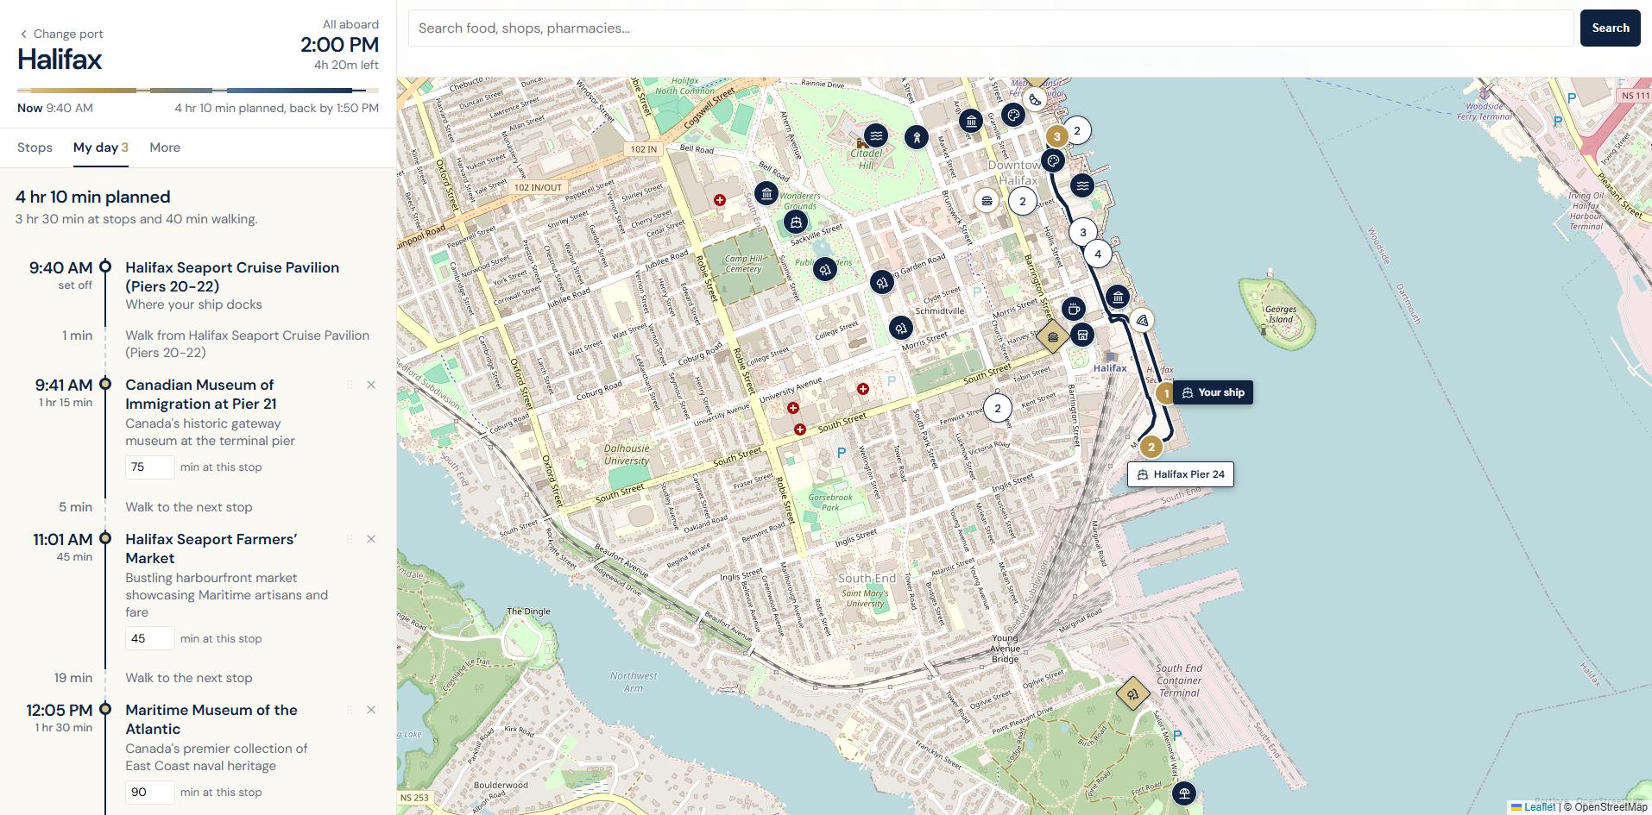Remove Maritime Museum of the Atlantic stop
This screenshot has height=815, width=1652.
[371, 710]
